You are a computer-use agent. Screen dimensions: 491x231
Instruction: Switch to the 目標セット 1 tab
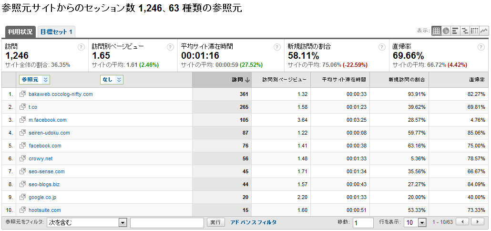tap(56, 32)
